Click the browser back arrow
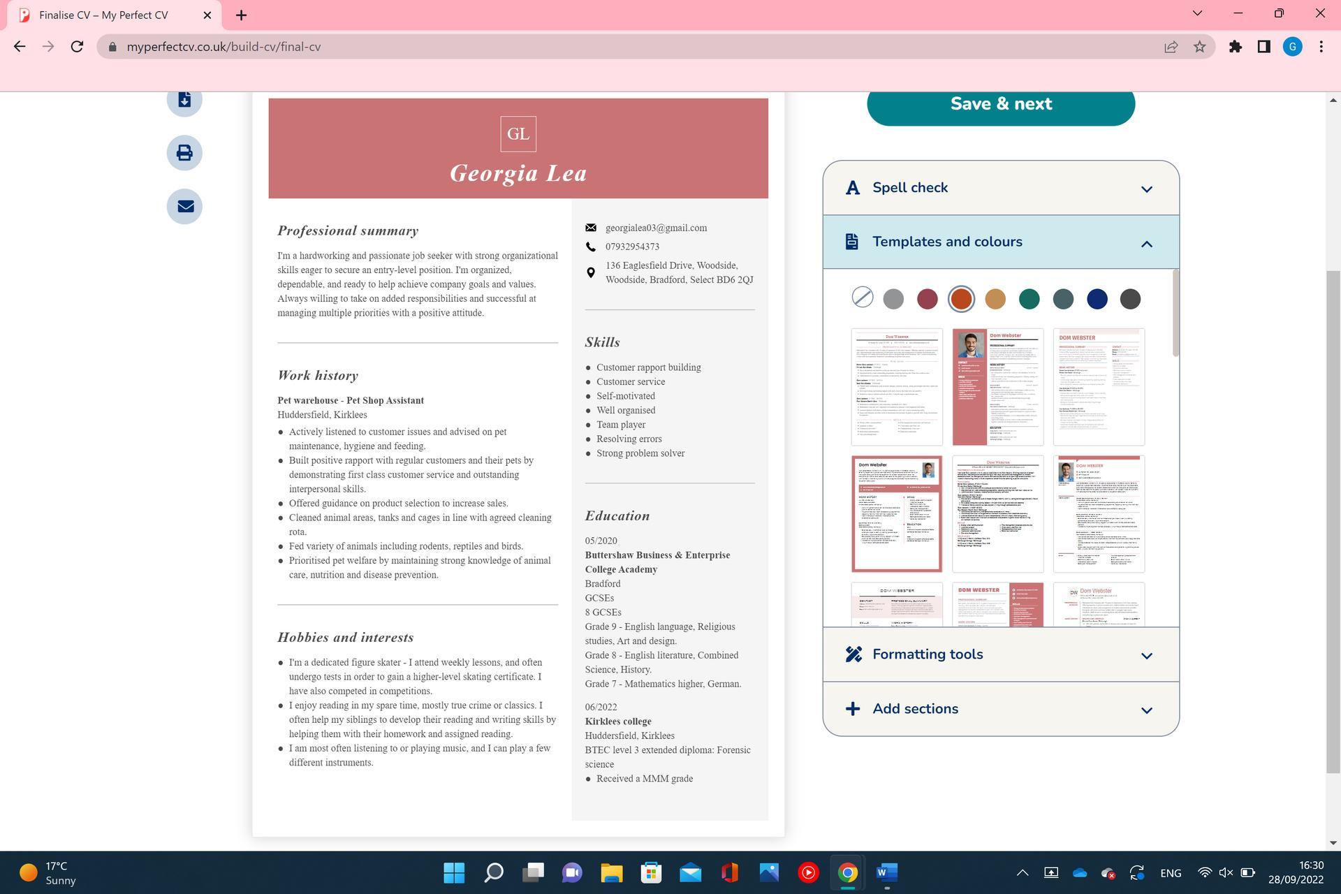This screenshot has width=1341, height=894. pos(20,47)
